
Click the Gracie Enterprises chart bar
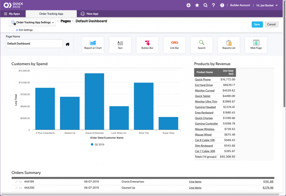click(x=94, y=102)
